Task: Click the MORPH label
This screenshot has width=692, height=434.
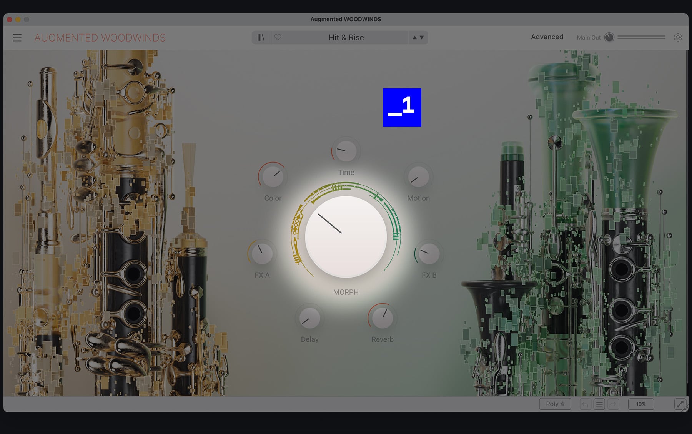Action: [x=346, y=292]
